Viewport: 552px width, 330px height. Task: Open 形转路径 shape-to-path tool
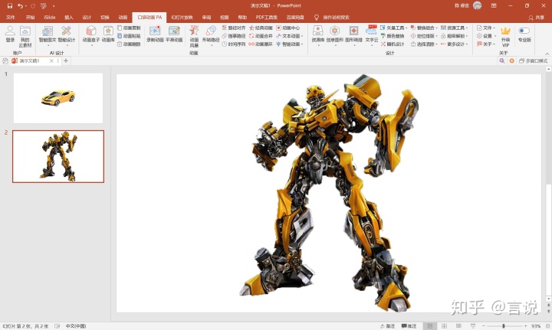211,34
